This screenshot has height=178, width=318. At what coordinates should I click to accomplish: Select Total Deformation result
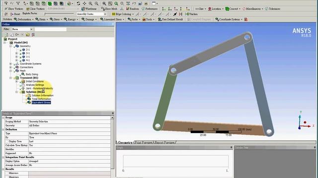pos(41,99)
